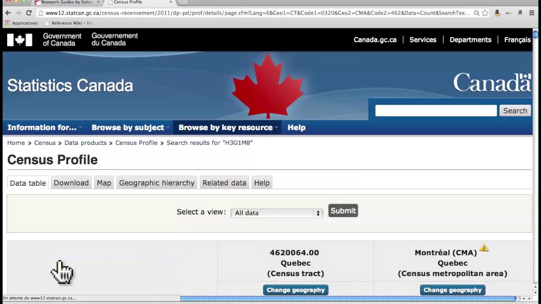Click the eBay extension icon
The image size is (541, 304).
509,13
